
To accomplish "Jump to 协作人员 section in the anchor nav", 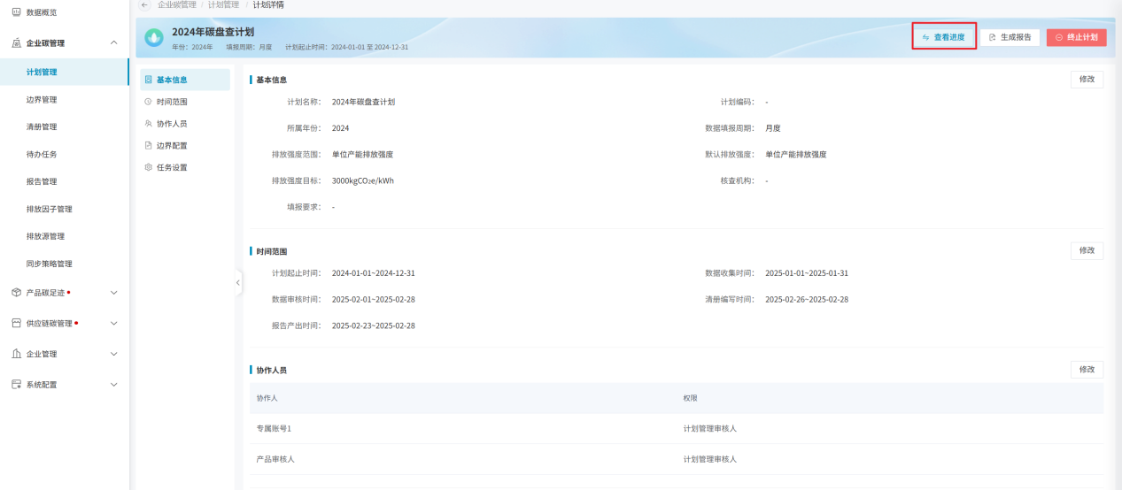I will [171, 124].
